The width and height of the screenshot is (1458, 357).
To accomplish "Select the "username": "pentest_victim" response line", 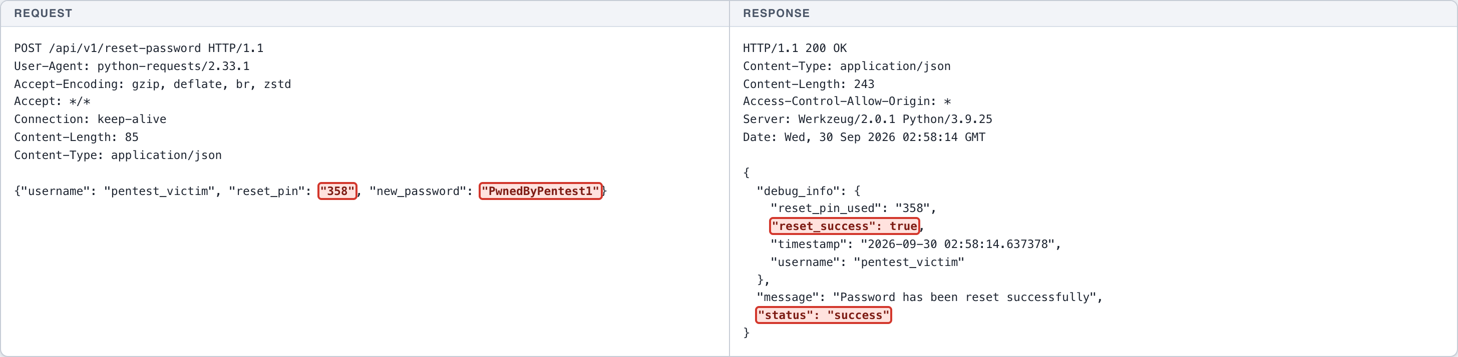I will (867, 262).
